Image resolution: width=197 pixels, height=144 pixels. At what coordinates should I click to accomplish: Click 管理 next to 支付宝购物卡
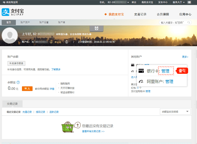click(148, 91)
